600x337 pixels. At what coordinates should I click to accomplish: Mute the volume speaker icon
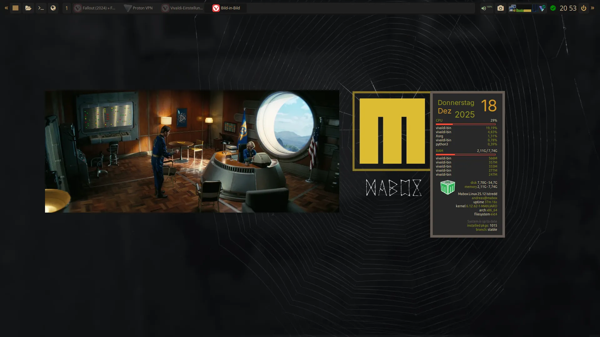[x=484, y=8]
